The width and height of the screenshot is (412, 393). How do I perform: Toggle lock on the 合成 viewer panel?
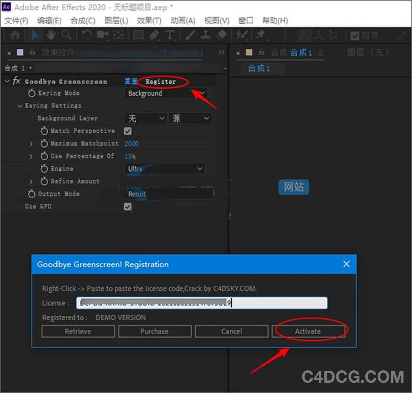click(262, 52)
